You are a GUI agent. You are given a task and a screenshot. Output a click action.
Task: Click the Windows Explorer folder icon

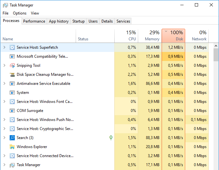[12, 147]
